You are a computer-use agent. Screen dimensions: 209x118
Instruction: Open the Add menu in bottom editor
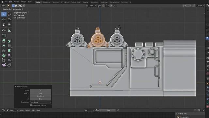click(x=33, y=110)
